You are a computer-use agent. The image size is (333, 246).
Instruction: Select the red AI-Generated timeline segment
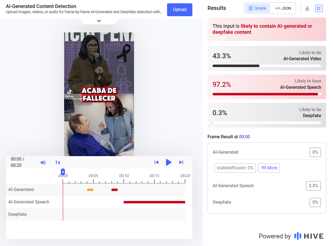click(x=114, y=190)
